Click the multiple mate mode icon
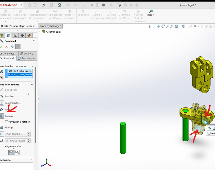This screenshot has height=170, width=215. click(x=2, y=77)
